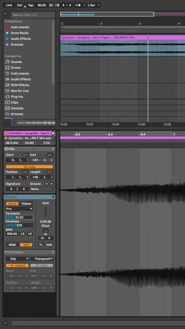Click the Envelope 128 slider
185x329 pixels.
20,225
